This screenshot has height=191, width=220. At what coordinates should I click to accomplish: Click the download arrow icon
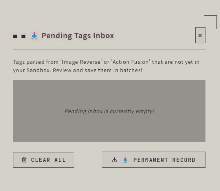point(114,160)
